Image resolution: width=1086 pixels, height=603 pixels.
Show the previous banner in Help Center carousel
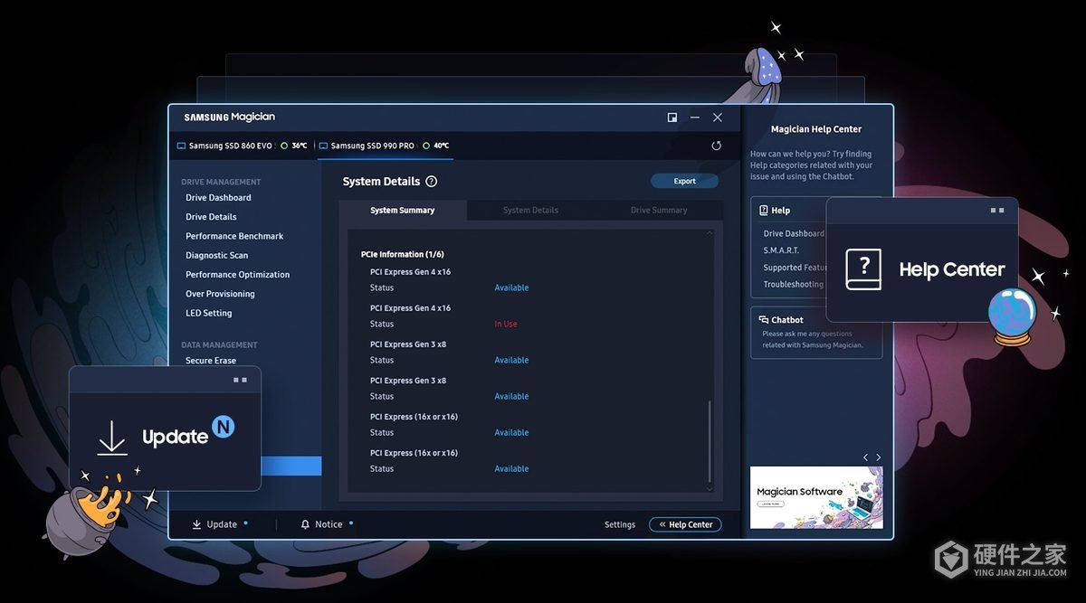pos(865,457)
